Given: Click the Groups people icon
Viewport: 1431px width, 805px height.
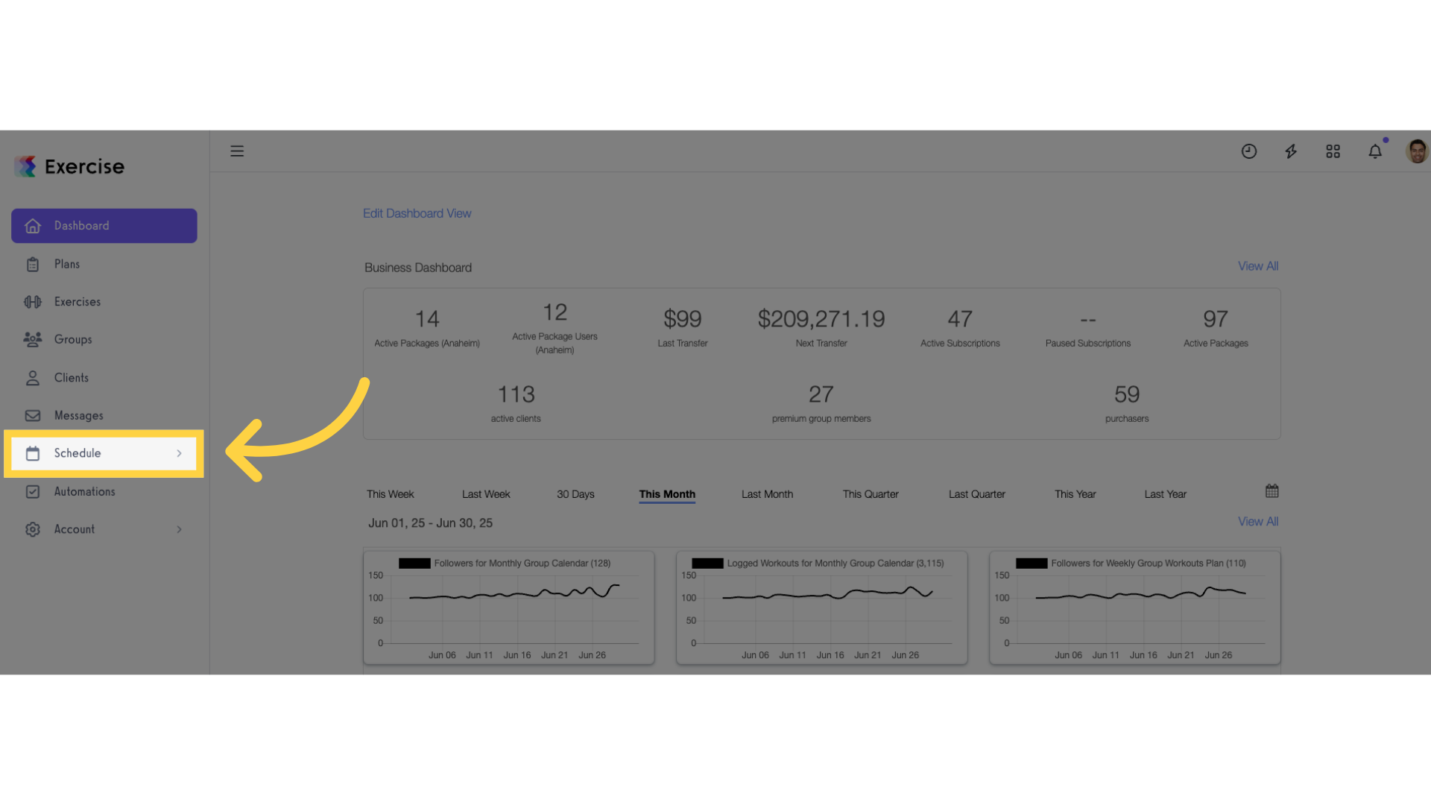Looking at the screenshot, I should (x=33, y=339).
